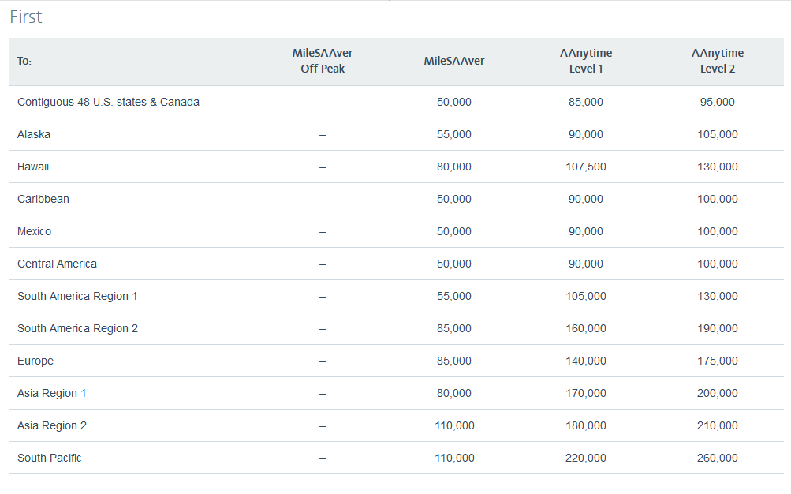
Task: Select the 'Caribbean' row label
Action: click(43, 199)
